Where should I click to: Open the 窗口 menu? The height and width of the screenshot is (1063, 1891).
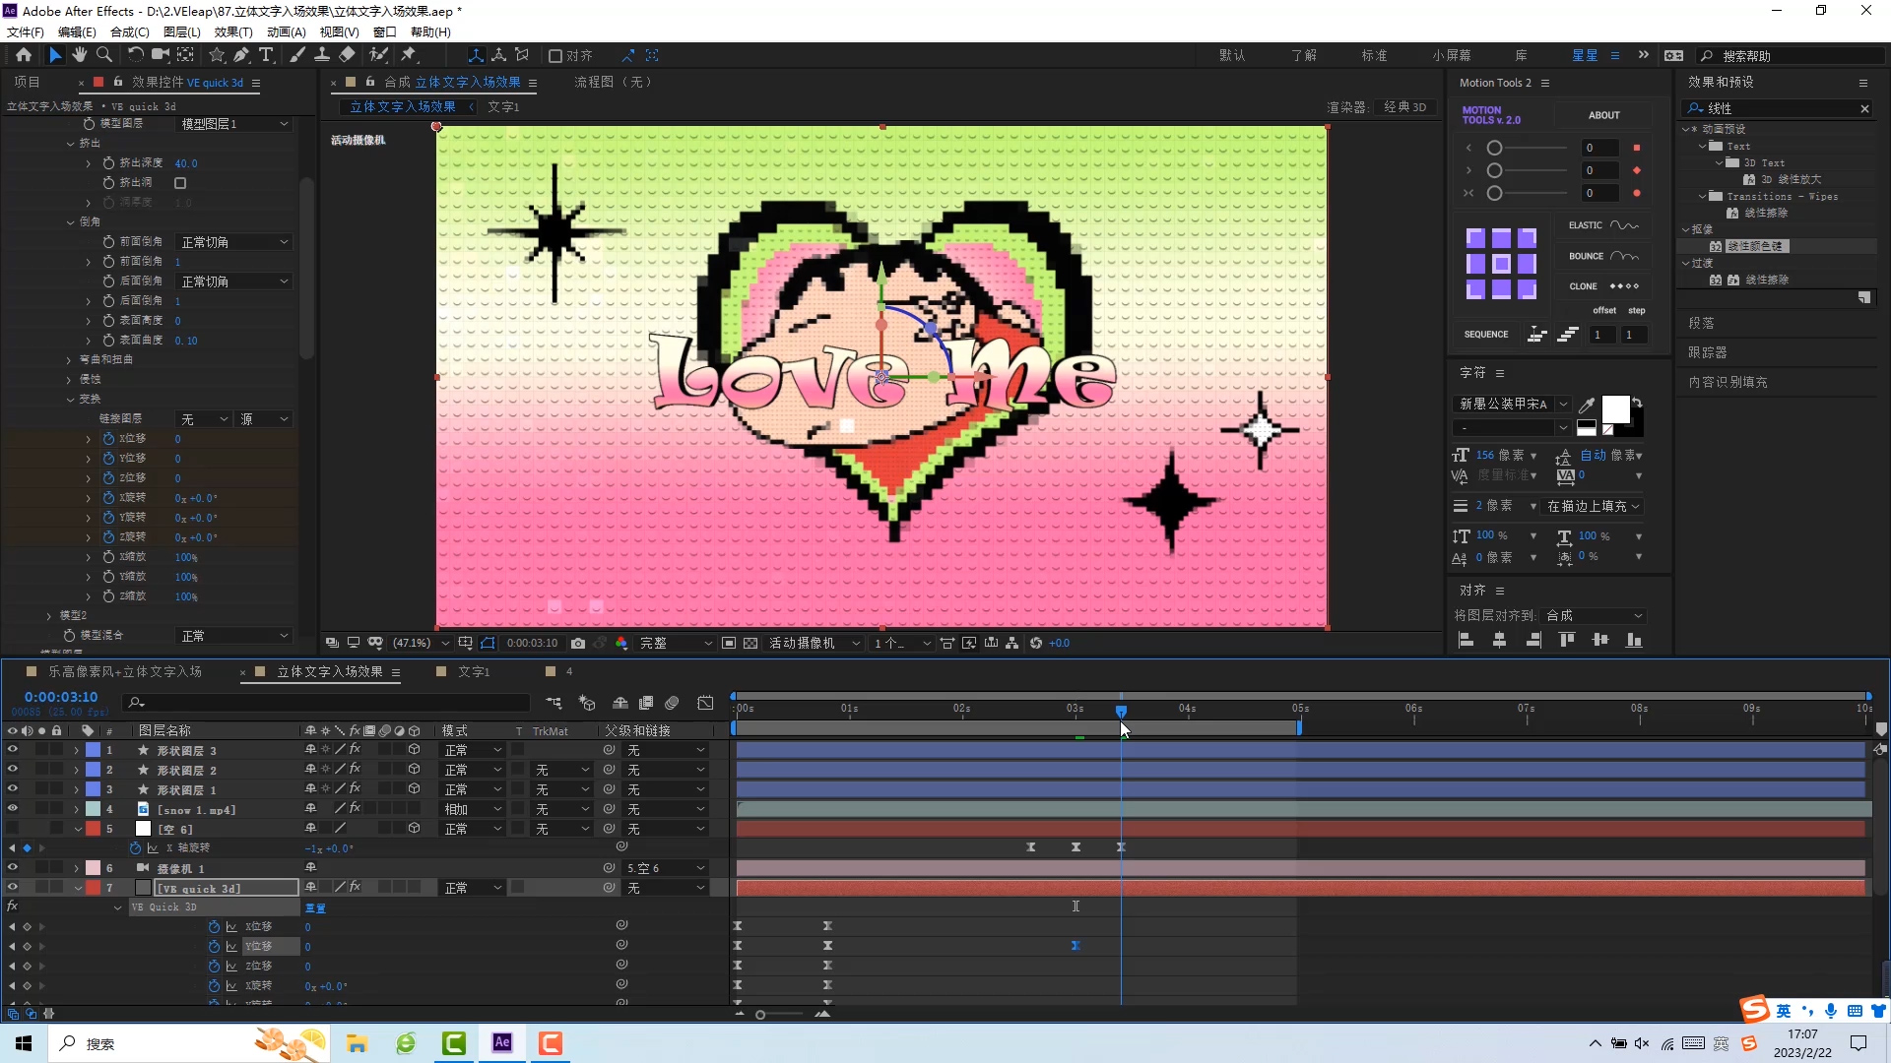pos(385,31)
